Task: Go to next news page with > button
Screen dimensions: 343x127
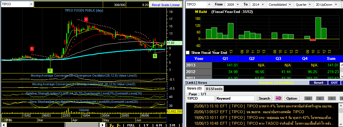Action: 332,98
